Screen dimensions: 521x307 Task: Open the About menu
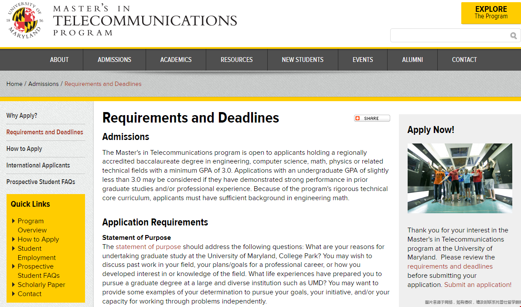pyautogui.click(x=59, y=60)
